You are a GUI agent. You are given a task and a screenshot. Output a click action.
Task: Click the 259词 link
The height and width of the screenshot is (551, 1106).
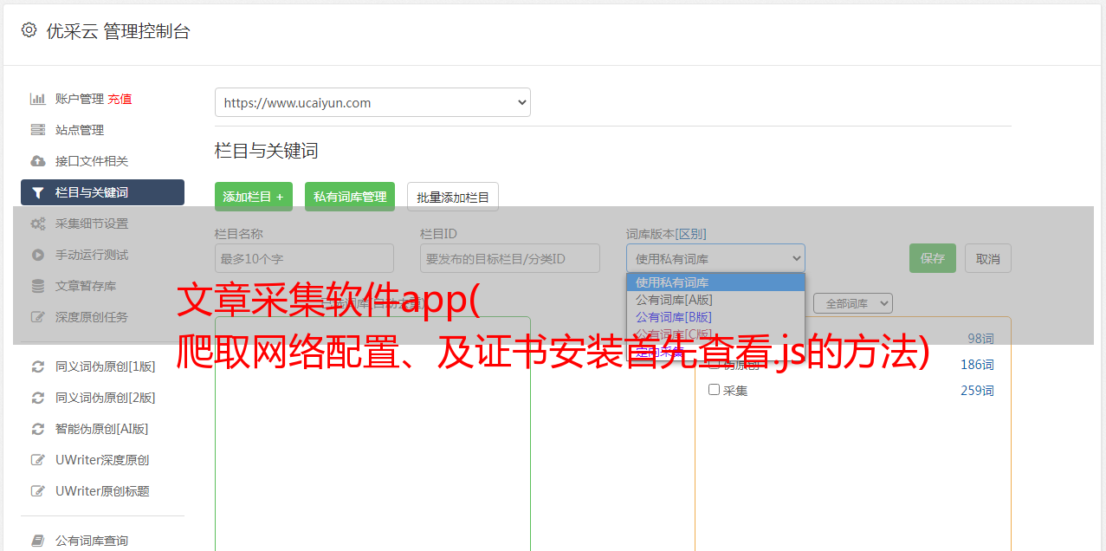click(x=977, y=391)
